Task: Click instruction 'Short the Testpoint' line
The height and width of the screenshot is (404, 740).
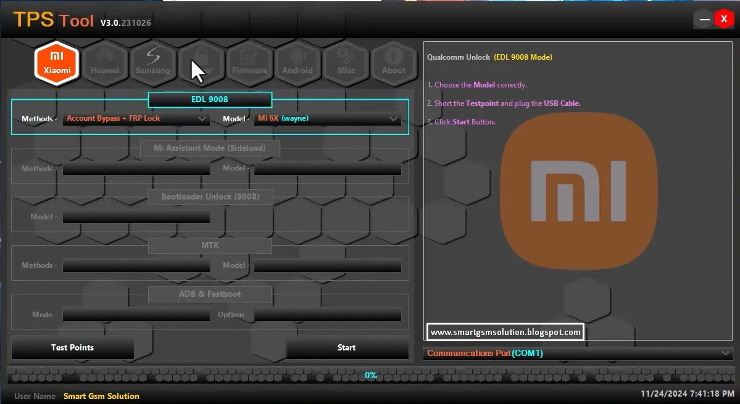Action: point(504,103)
